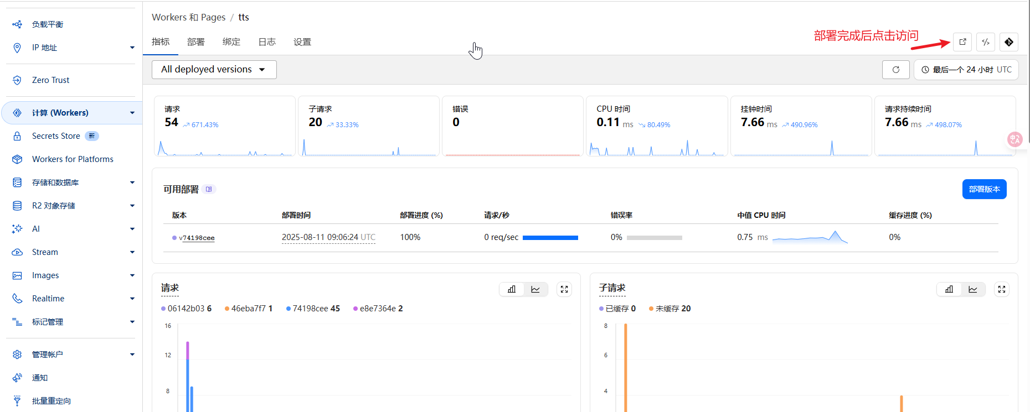Click the 管理帐户 gear icon
The width and height of the screenshot is (1030, 412).
tap(17, 354)
